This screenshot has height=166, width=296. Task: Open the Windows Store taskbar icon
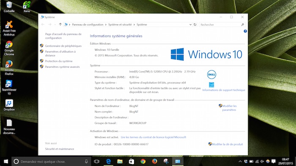[132, 161]
